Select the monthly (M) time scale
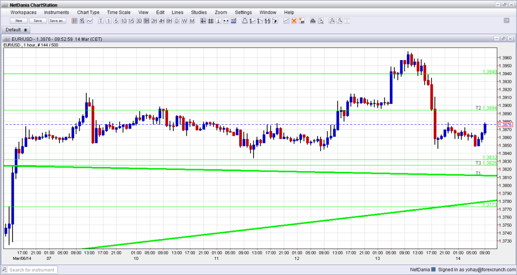 (x=192, y=21)
